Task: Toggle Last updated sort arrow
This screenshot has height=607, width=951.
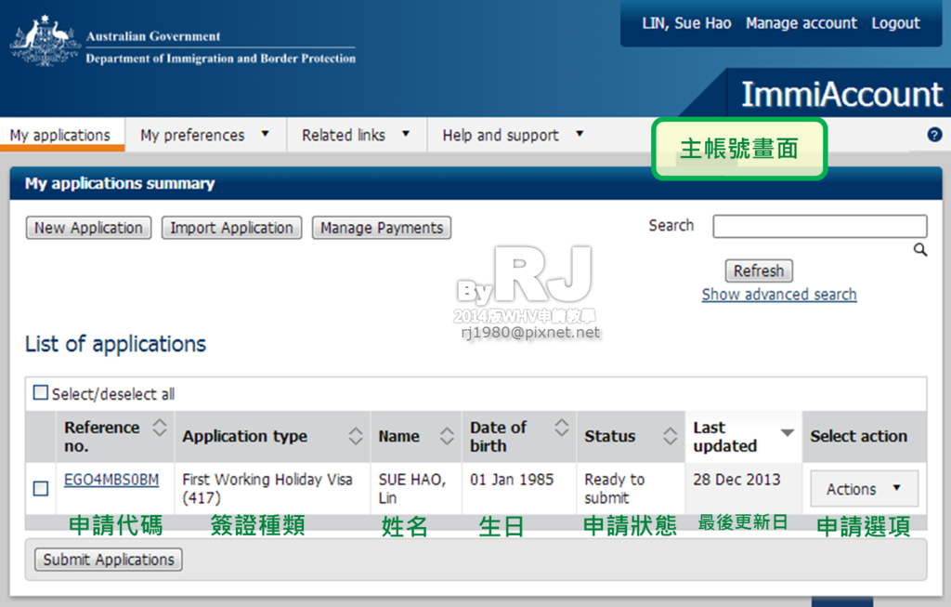Action: click(x=788, y=433)
